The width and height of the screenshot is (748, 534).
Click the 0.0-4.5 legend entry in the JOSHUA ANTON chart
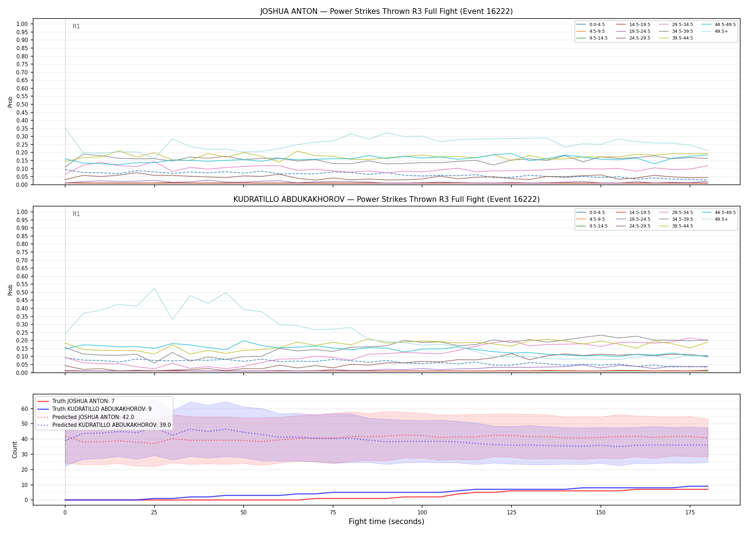[x=591, y=25]
